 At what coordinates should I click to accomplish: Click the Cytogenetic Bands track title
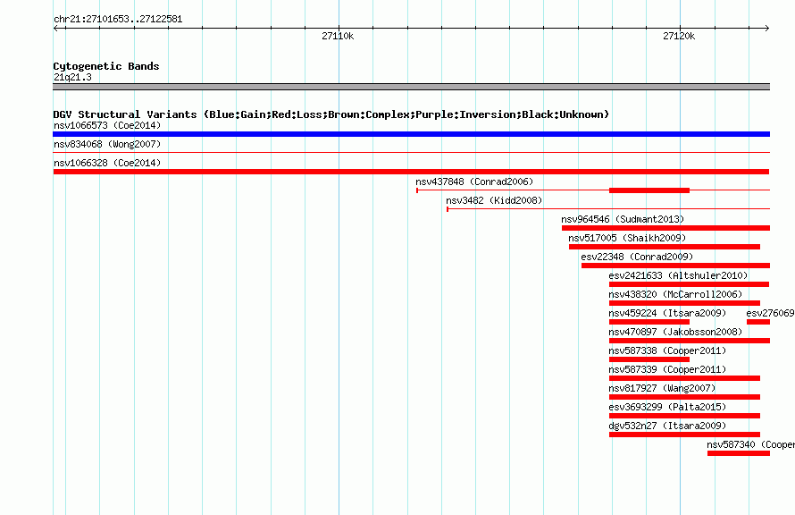(x=106, y=66)
